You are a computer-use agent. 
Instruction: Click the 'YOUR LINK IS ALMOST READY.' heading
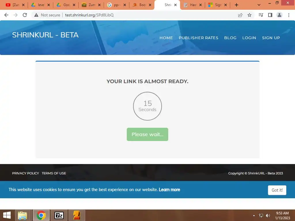pos(147,81)
